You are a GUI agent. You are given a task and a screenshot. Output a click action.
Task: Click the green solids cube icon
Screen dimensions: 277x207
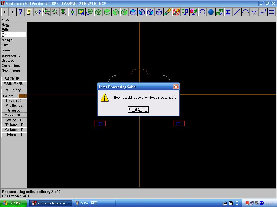(220, 12)
